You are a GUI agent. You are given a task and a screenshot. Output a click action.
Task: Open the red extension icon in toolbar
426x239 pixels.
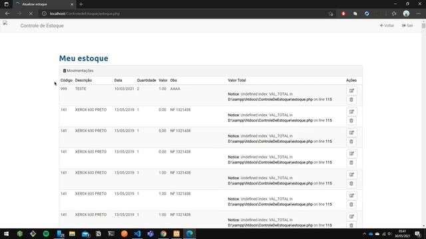tap(343, 13)
